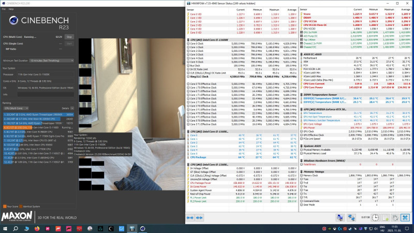Click the Cinebench R23 logo sphere
The width and height of the screenshot is (414, 233).
(13, 20)
